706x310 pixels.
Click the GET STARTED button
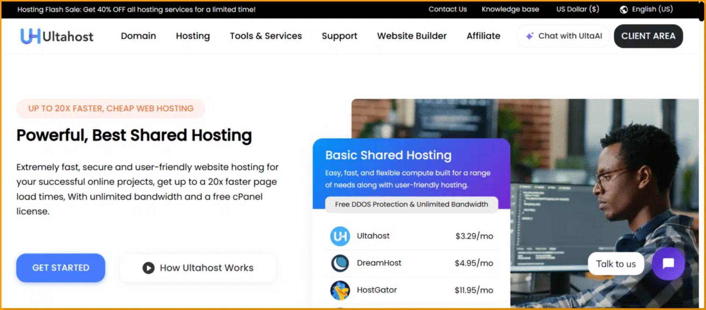[x=61, y=268]
